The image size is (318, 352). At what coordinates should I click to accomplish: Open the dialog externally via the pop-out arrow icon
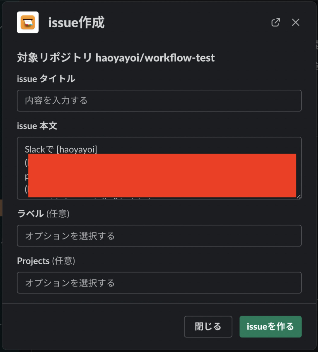276,22
